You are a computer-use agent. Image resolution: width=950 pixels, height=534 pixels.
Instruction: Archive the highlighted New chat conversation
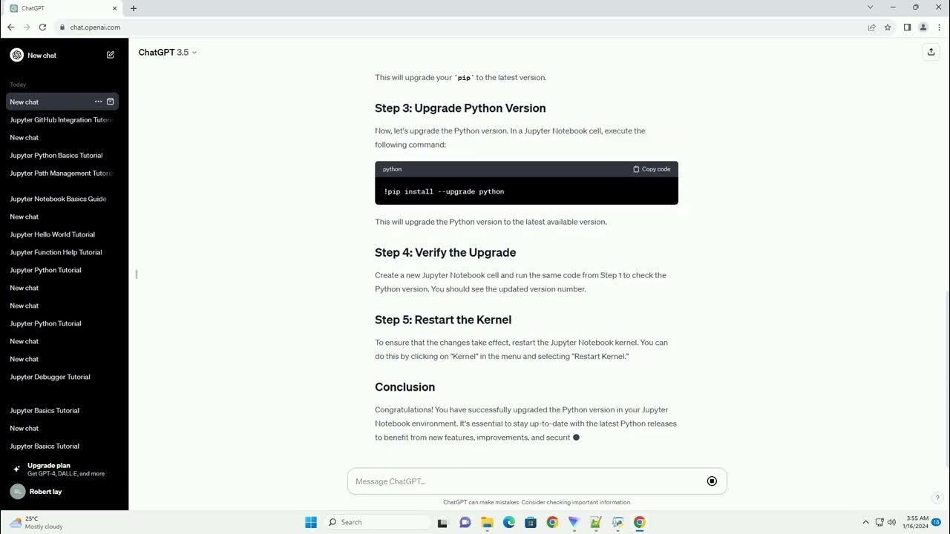[x=111, y=102]
